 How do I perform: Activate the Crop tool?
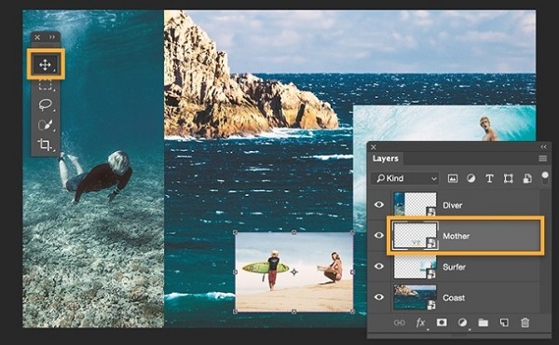(x=46, y=145)
